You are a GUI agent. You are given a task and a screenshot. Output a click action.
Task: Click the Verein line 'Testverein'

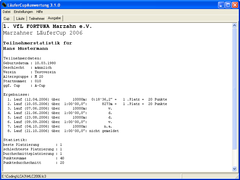coord(29,72)
